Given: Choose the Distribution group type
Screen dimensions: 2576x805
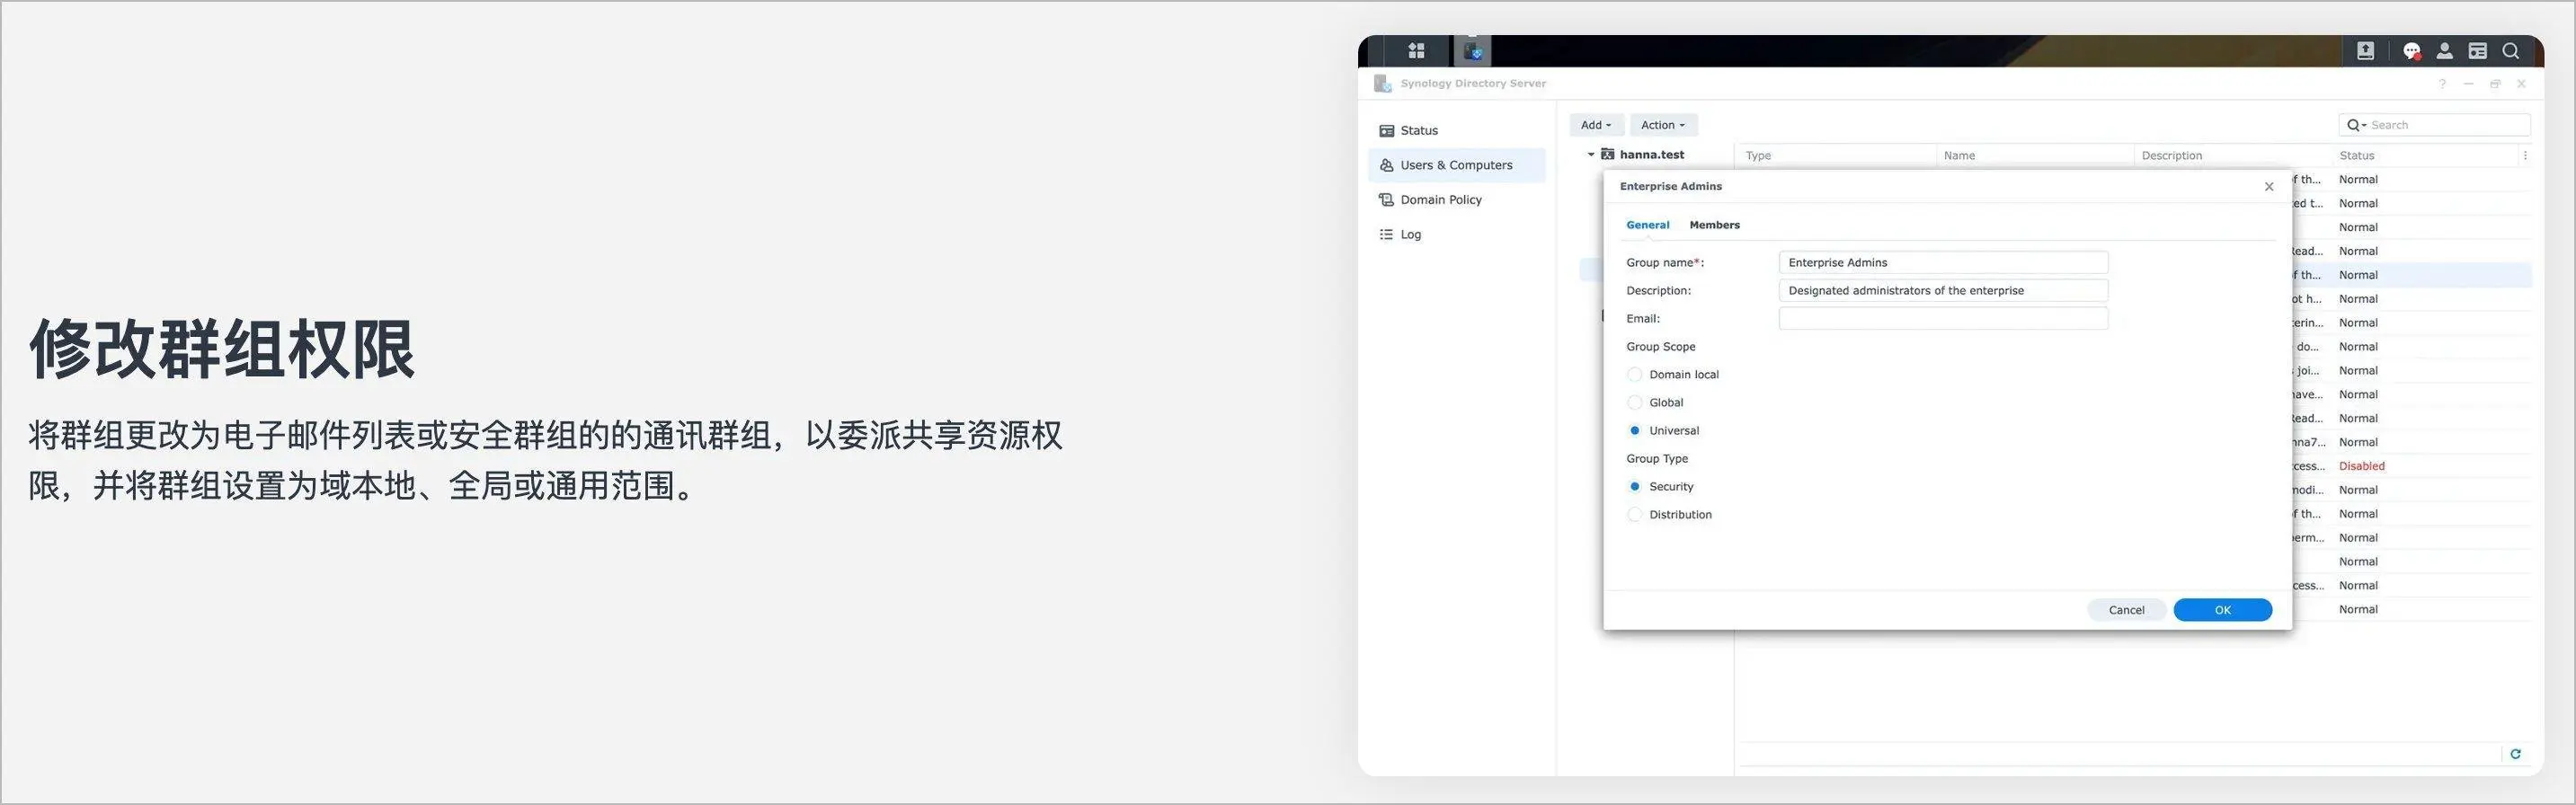Looking at the screenshot, I should [x=1635, y=515].
